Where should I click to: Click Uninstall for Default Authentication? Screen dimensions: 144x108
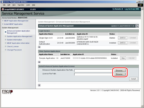tap(133, 43)
